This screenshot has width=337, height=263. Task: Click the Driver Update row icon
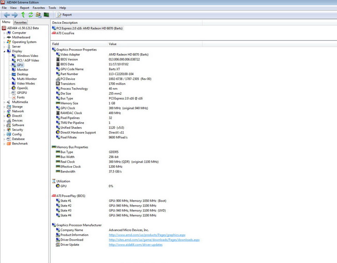(x=58, y=245)
